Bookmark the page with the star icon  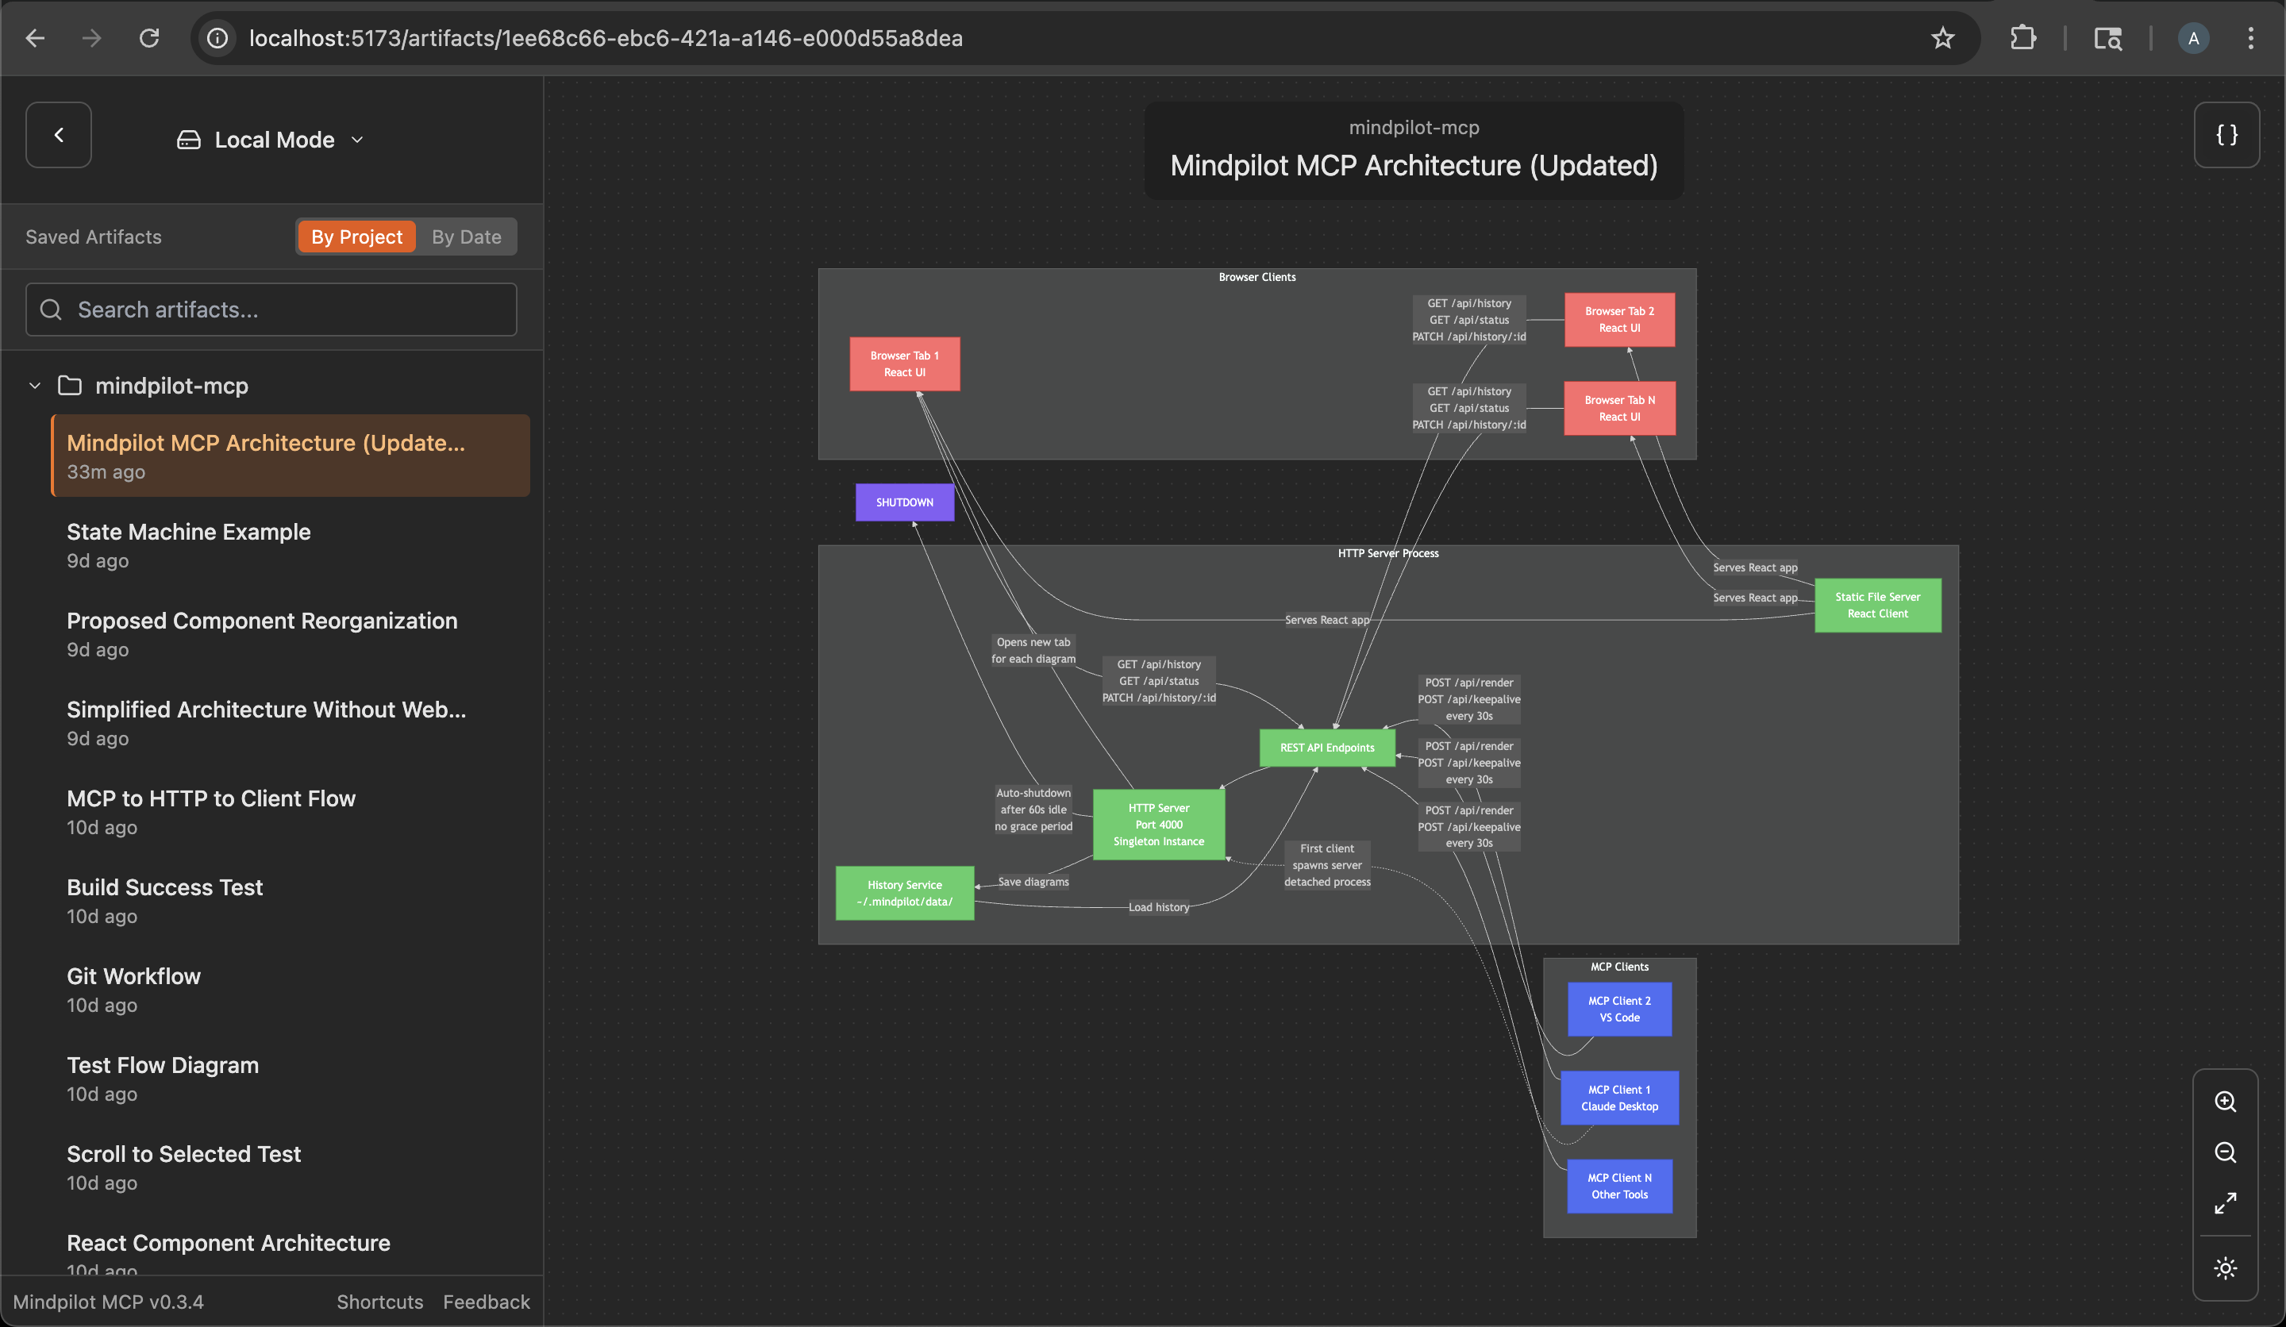[x=1943, y=38]
